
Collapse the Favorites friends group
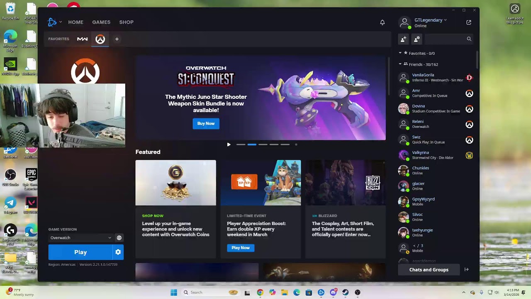pos(400,53)
